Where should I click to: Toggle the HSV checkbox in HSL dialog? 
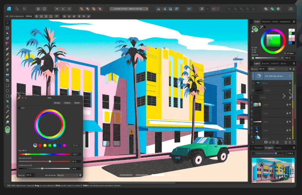(x=19, y=108)
